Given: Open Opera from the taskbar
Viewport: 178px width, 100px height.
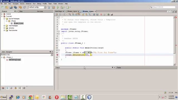Looking at the screenshot, I should pos(57,97).
